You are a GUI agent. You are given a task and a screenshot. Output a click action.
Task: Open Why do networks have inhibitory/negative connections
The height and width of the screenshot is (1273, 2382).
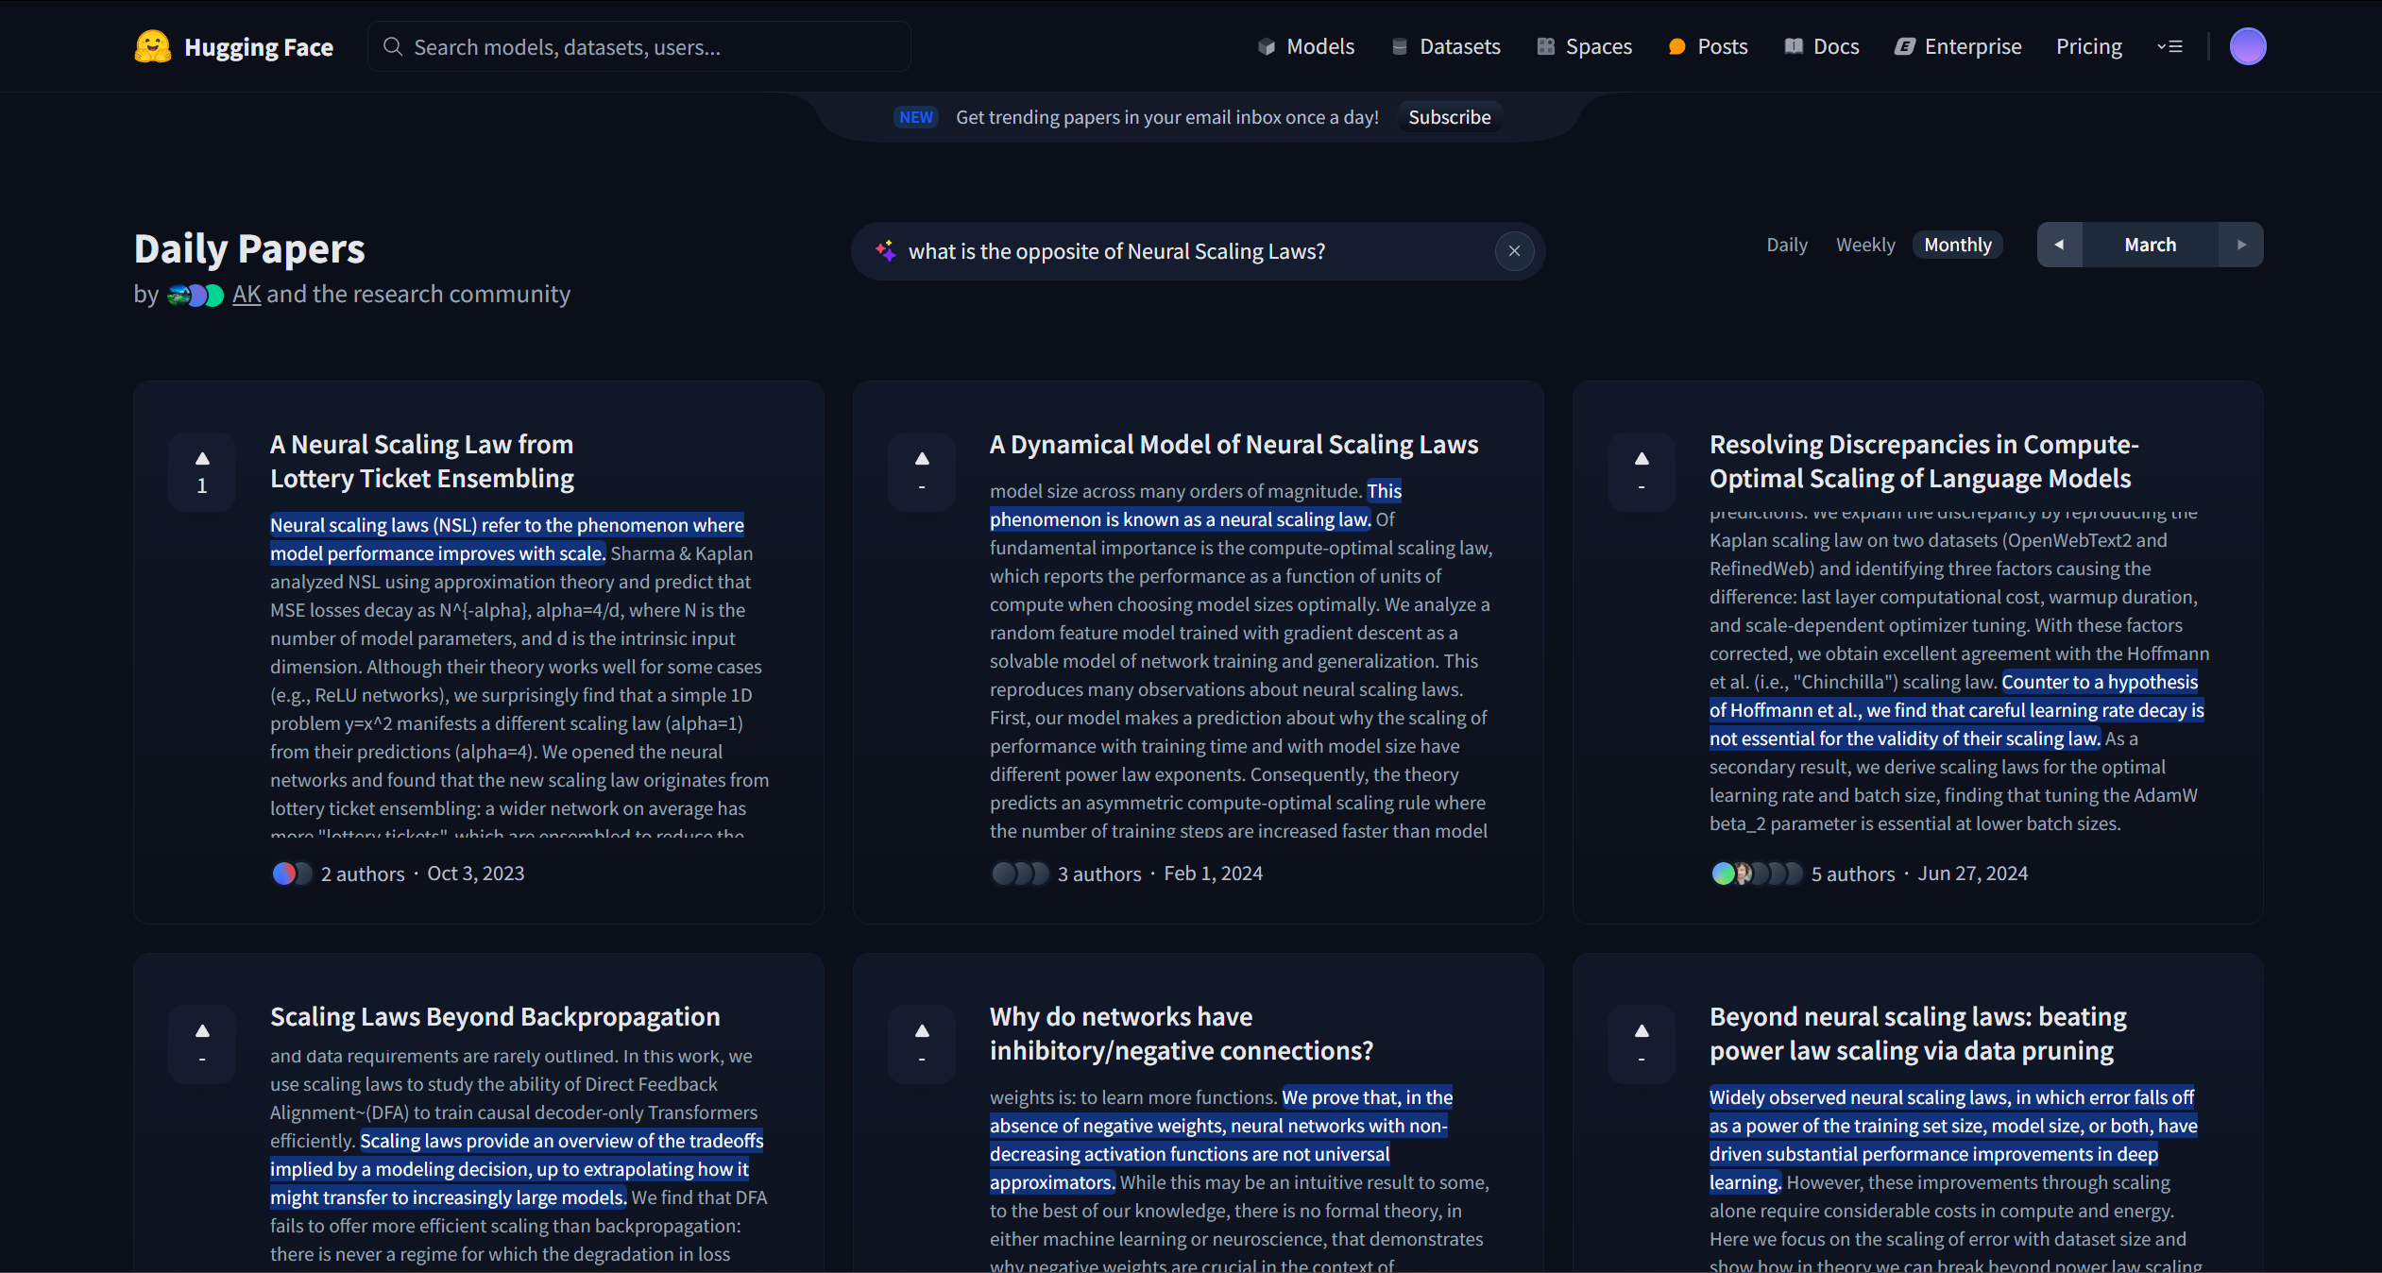pyautogui.click(x=1182, y=1033)
